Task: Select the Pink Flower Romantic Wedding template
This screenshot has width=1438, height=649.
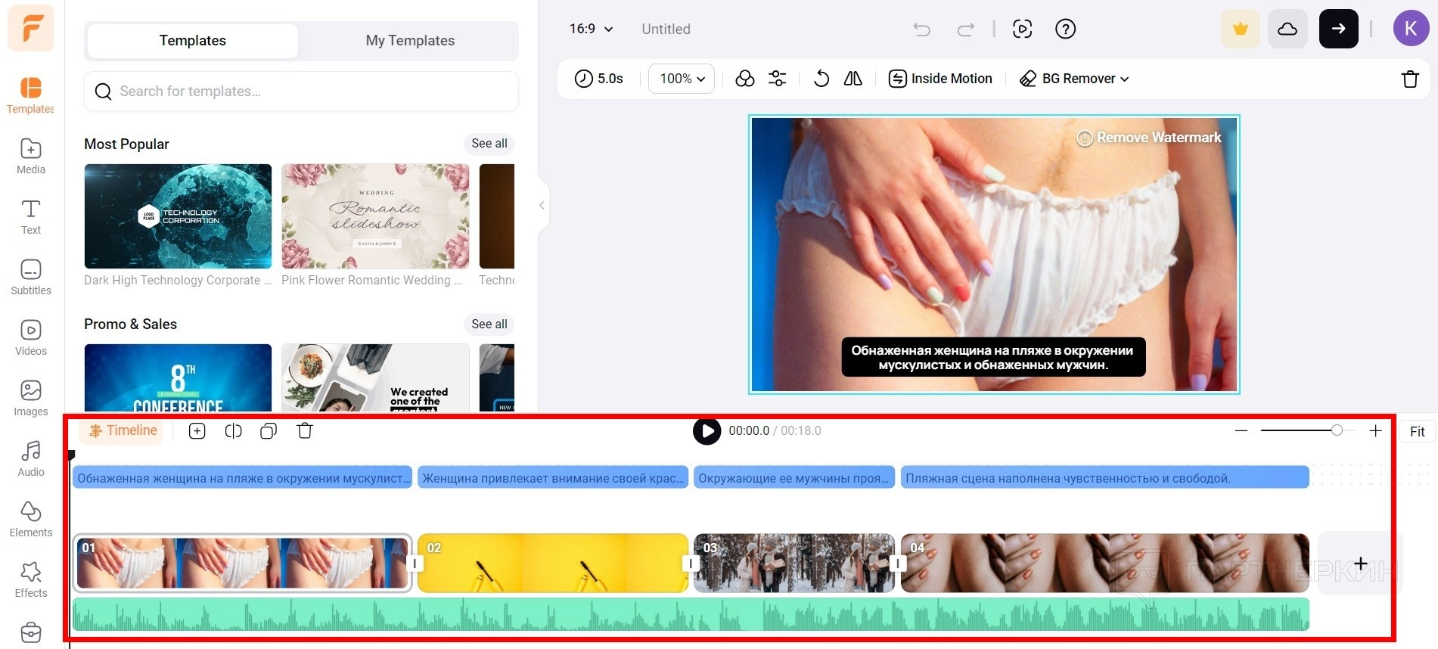Action: (375, 216)
